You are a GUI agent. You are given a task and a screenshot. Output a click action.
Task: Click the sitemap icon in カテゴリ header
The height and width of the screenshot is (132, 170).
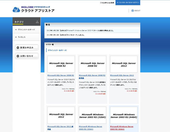tap(37, 22)
